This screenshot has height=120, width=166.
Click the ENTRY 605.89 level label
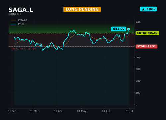pyautogui.click(x=147, y=33)
